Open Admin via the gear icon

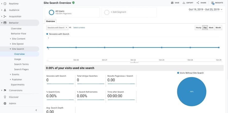5,103
